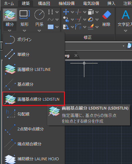Open dropdown beside the orange arc icon

click(x=97, y=19)
